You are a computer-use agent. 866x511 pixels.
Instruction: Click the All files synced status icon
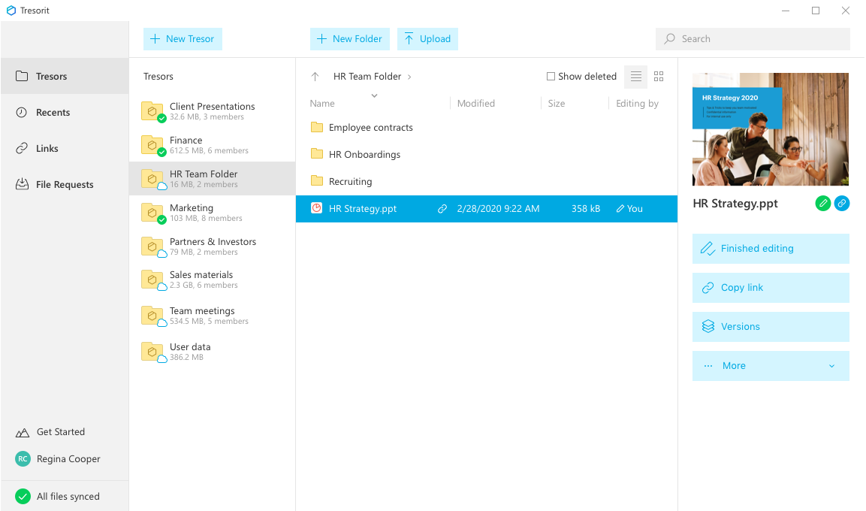click(23, 497)
